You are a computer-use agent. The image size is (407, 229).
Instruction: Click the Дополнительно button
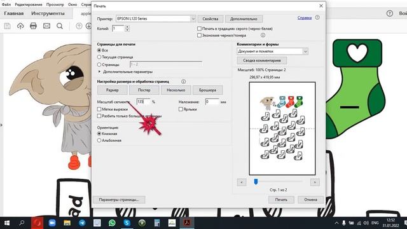pyautogui.click(x=244, y=19)
